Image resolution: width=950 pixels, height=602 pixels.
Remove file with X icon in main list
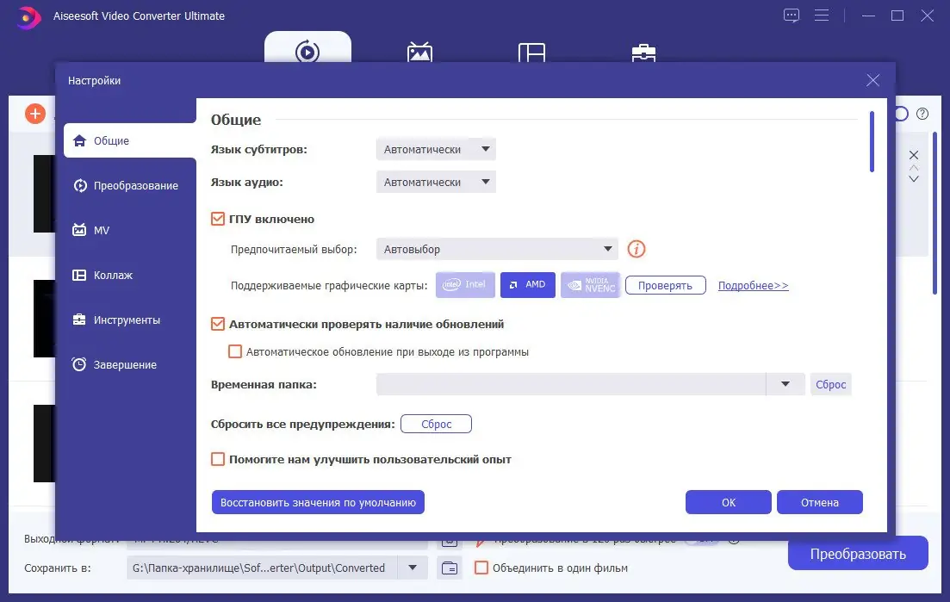[x=914, y=155]
